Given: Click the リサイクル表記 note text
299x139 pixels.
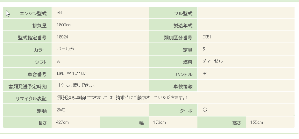Looking at the screenshot, I should coord(122,97).
